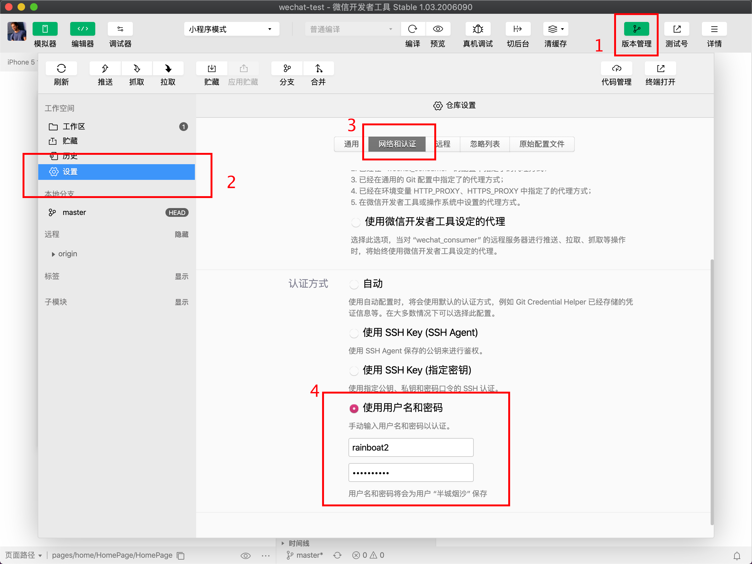752x564 pixels.
Task: Open the 普通编译 compile mode dropdown
Action: pos(352,29)
